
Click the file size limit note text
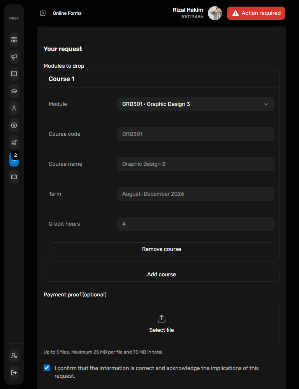pos(104,352)
